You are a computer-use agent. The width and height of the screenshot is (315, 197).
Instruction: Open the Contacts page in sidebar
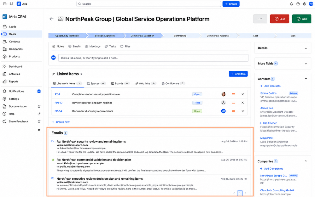point(22,42)
